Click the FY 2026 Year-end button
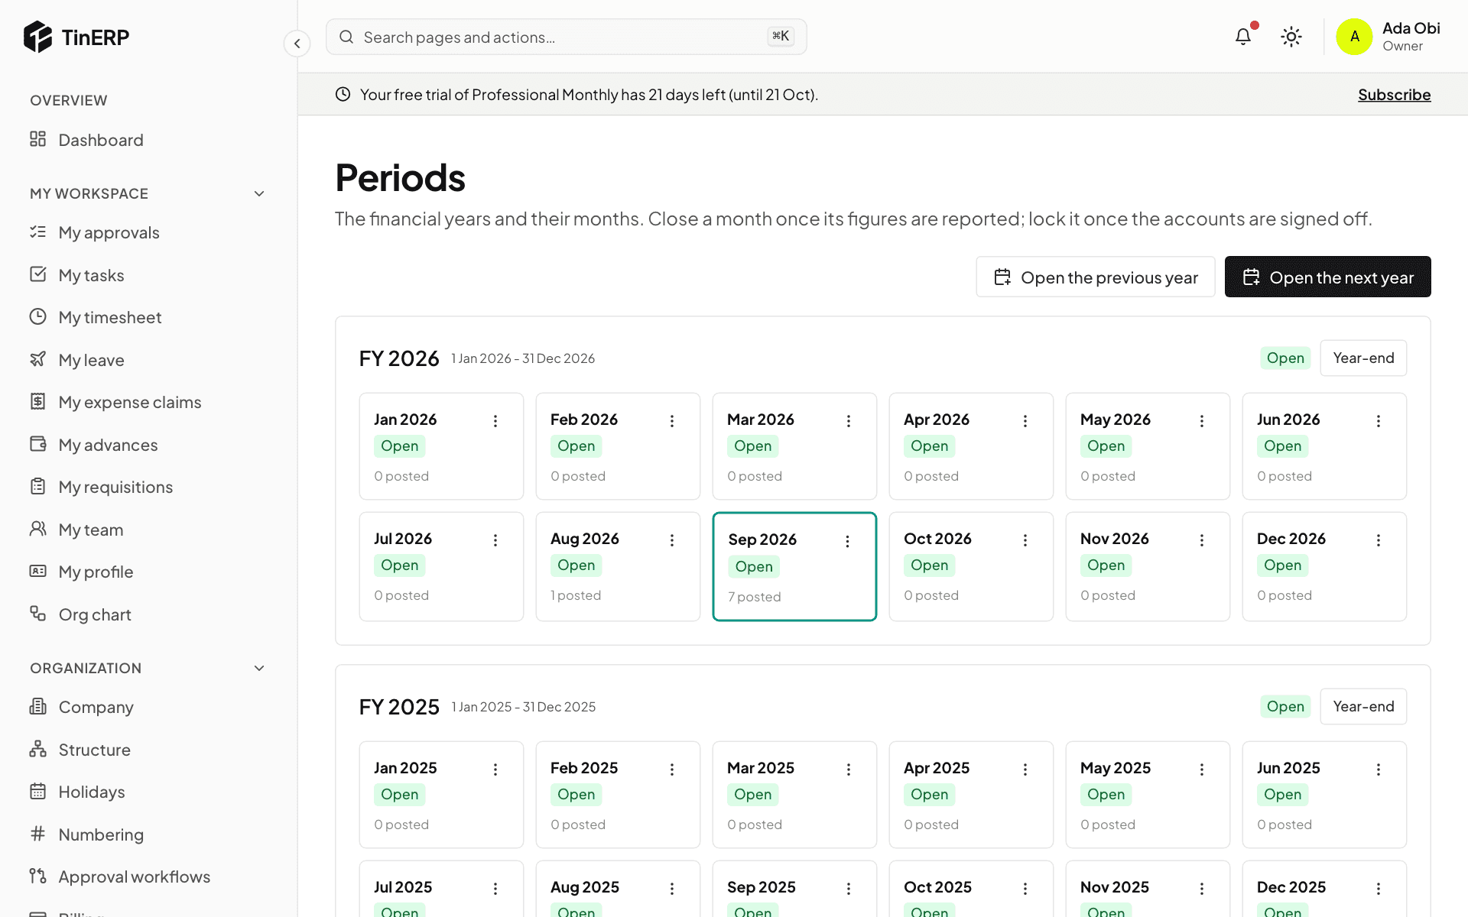This screenshot has height=917, width=1468. point(1363,358)
